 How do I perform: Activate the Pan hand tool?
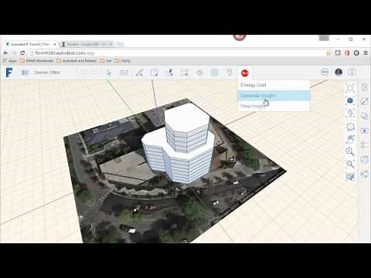350,139
